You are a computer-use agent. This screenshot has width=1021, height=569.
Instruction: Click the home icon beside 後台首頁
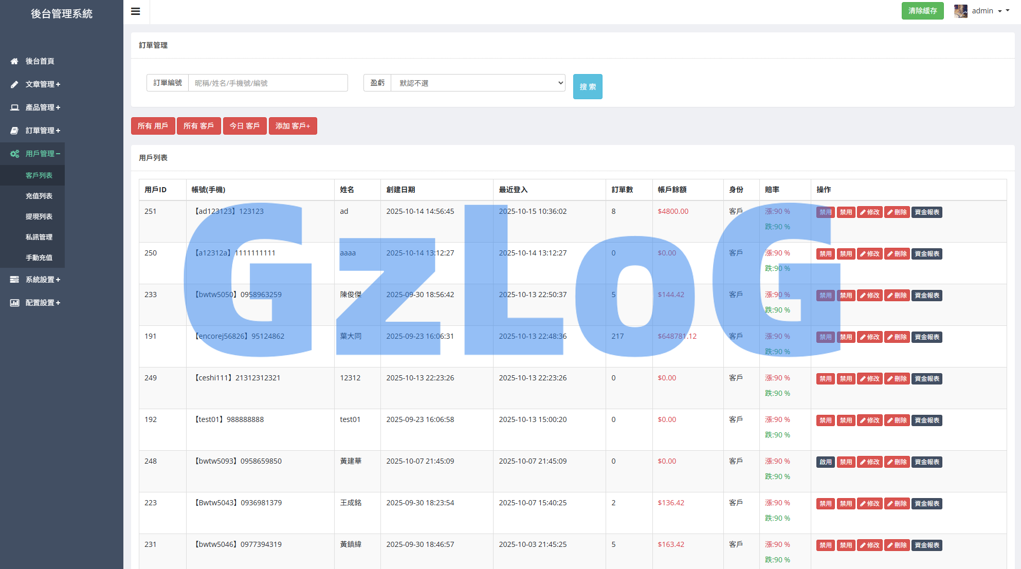[x=14, y=61]
